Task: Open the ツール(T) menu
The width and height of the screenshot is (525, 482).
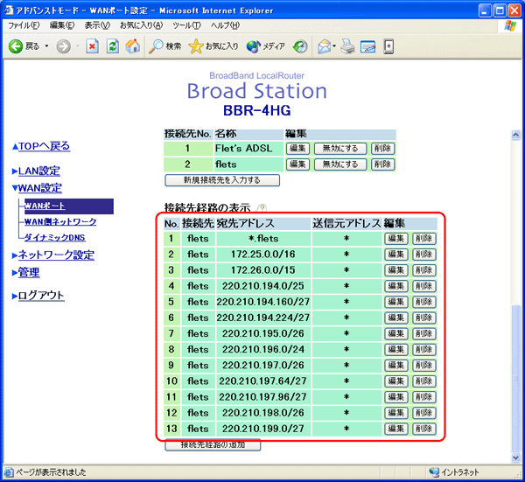Action: [187, 25]
